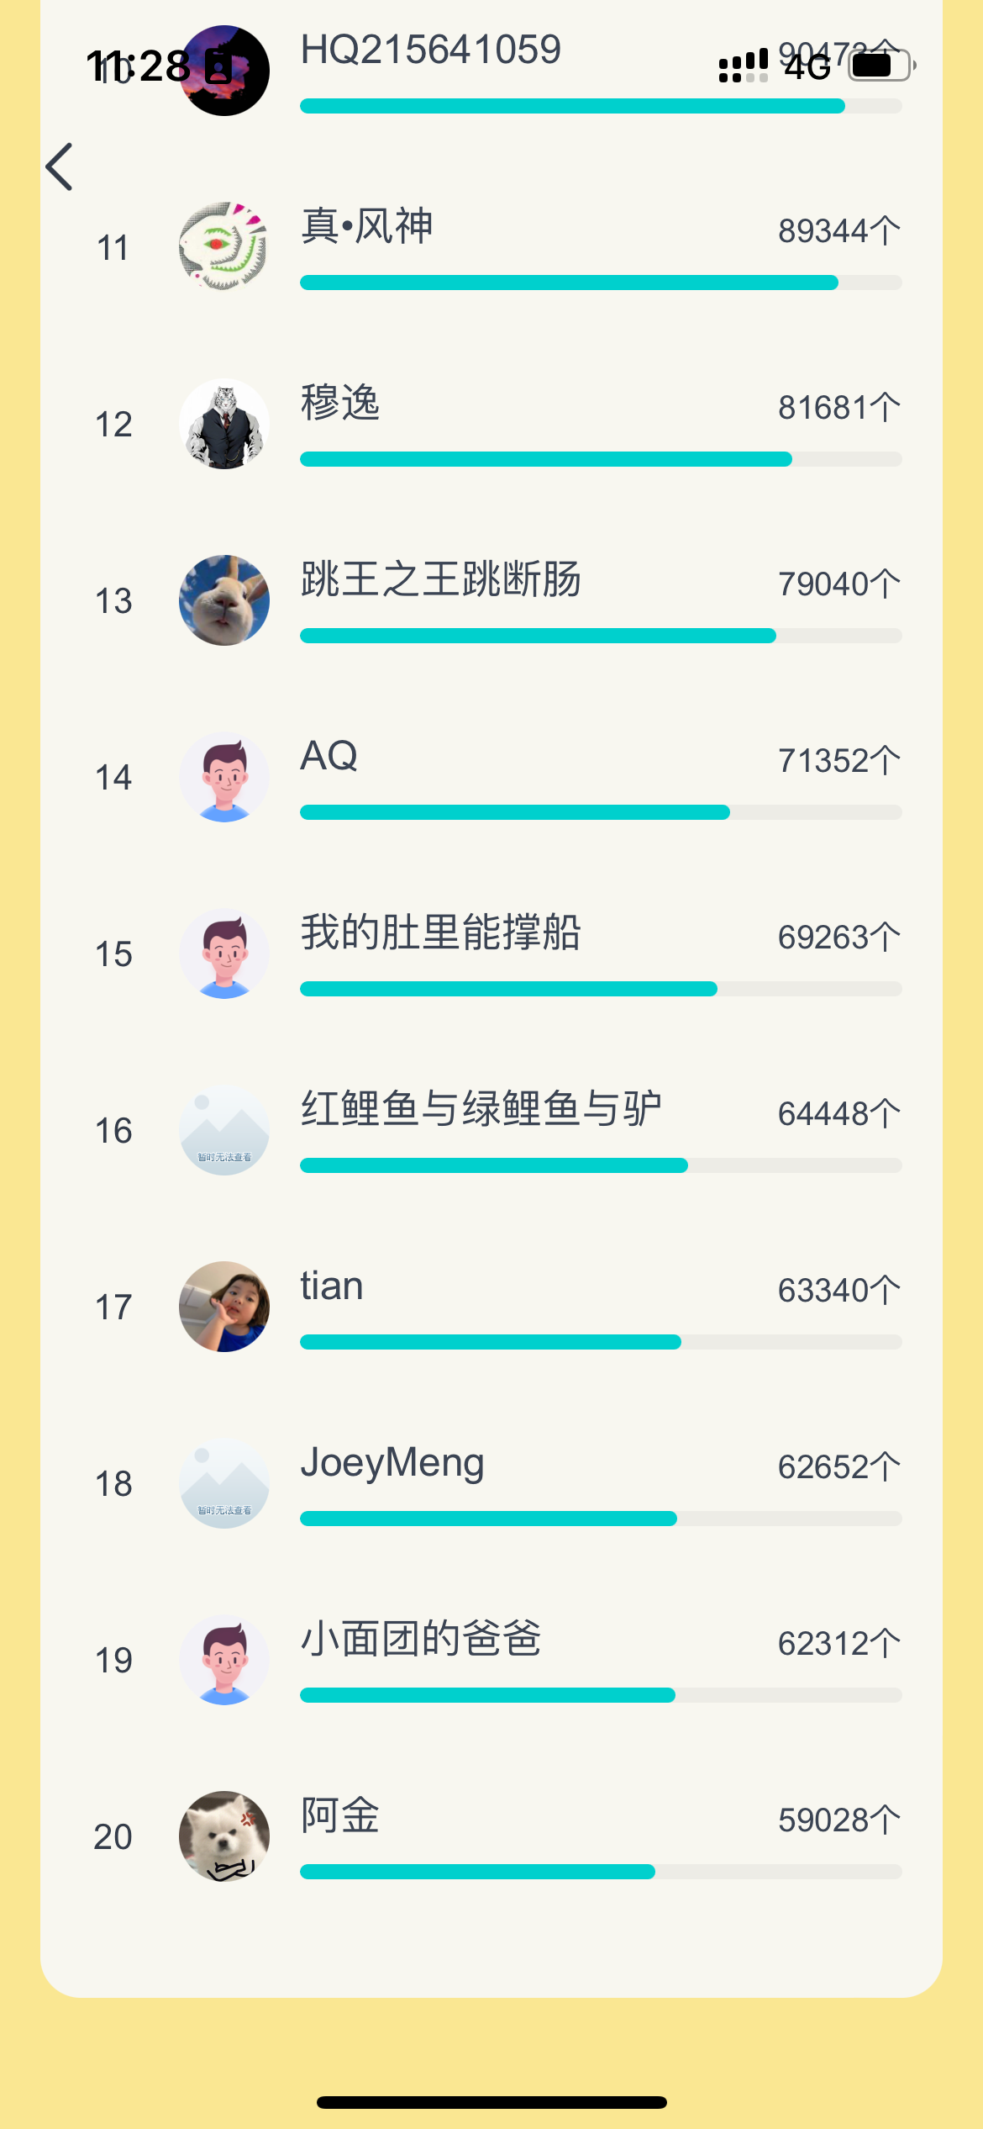Tap the score 79040个
983x2129 pixels.
click(838, 584)
